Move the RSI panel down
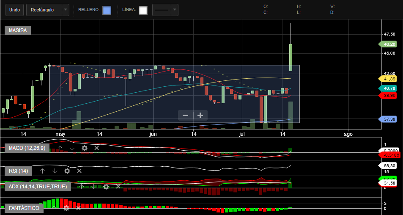The image size is (403, 215). pos(55,171)
